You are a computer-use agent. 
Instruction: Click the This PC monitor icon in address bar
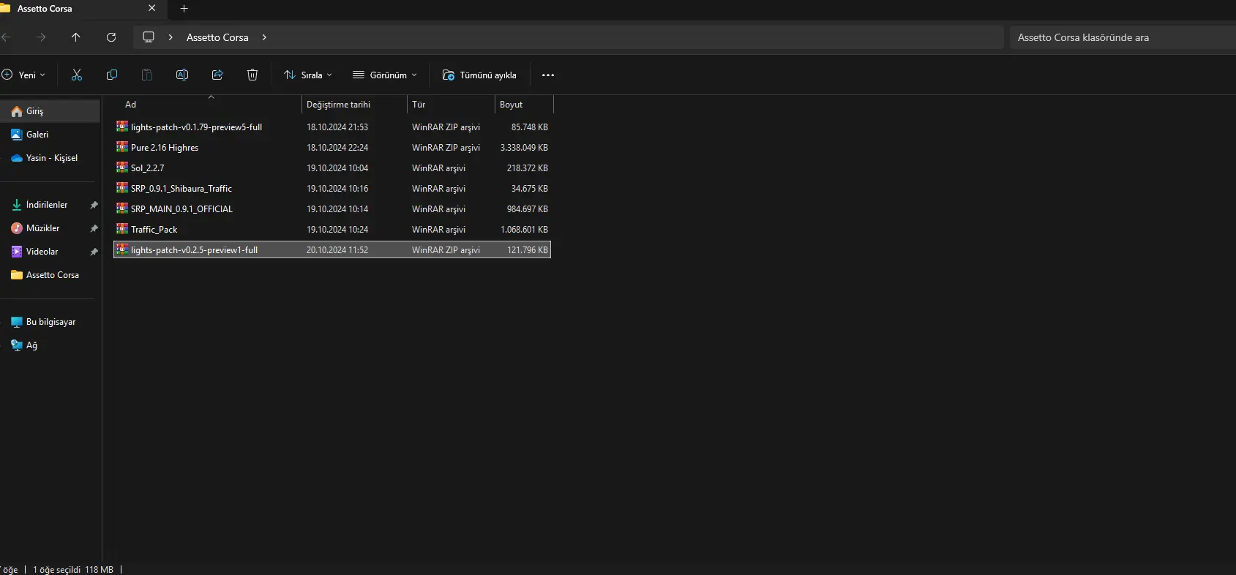(149, 37)
